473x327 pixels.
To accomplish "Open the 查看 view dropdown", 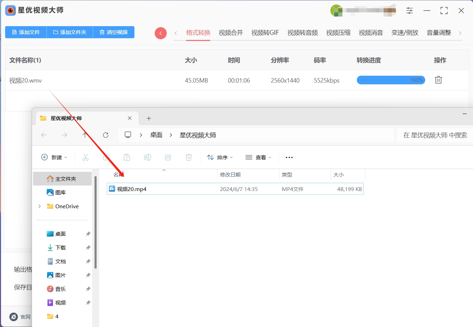I will click(x=258, y=157).
